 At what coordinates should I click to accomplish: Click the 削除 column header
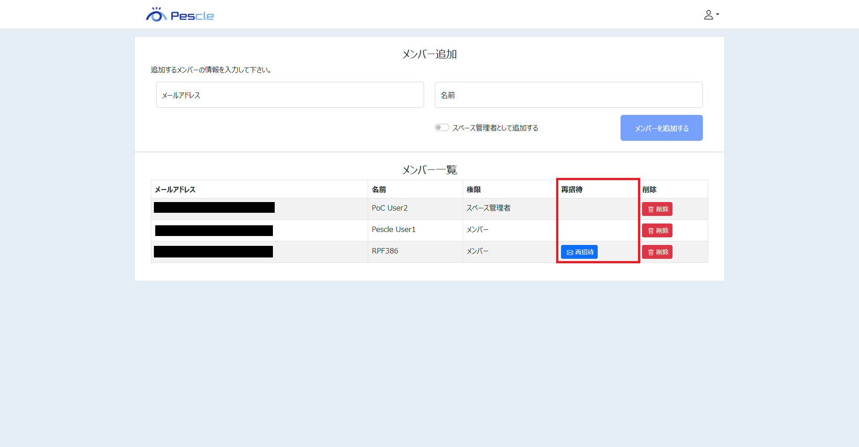(649, 190)
